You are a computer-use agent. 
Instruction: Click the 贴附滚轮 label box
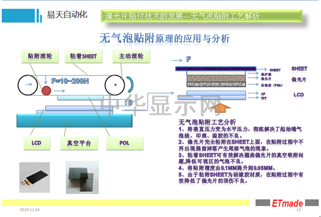point(40,56)
